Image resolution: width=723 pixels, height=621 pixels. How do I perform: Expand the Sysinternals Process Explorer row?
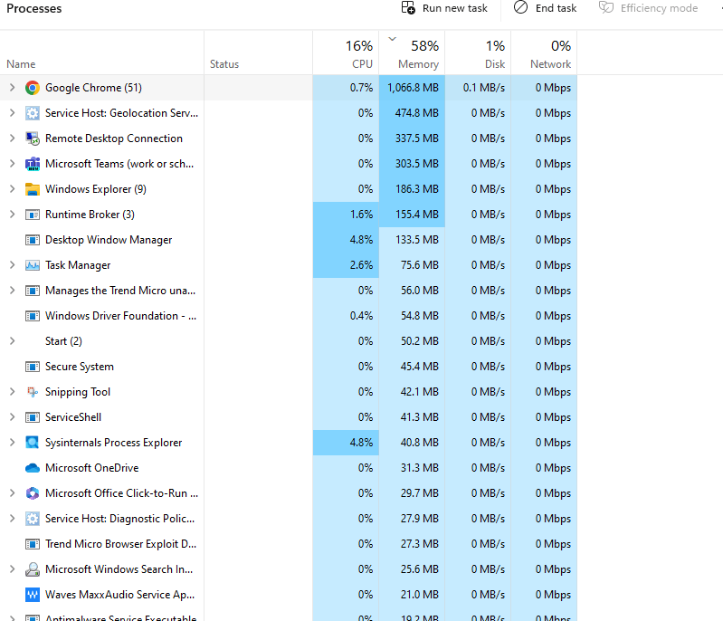[x=13, y=443]
